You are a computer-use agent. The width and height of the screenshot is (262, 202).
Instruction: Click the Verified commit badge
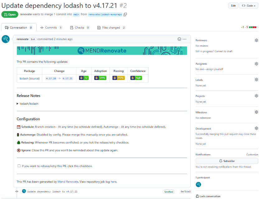169,192
